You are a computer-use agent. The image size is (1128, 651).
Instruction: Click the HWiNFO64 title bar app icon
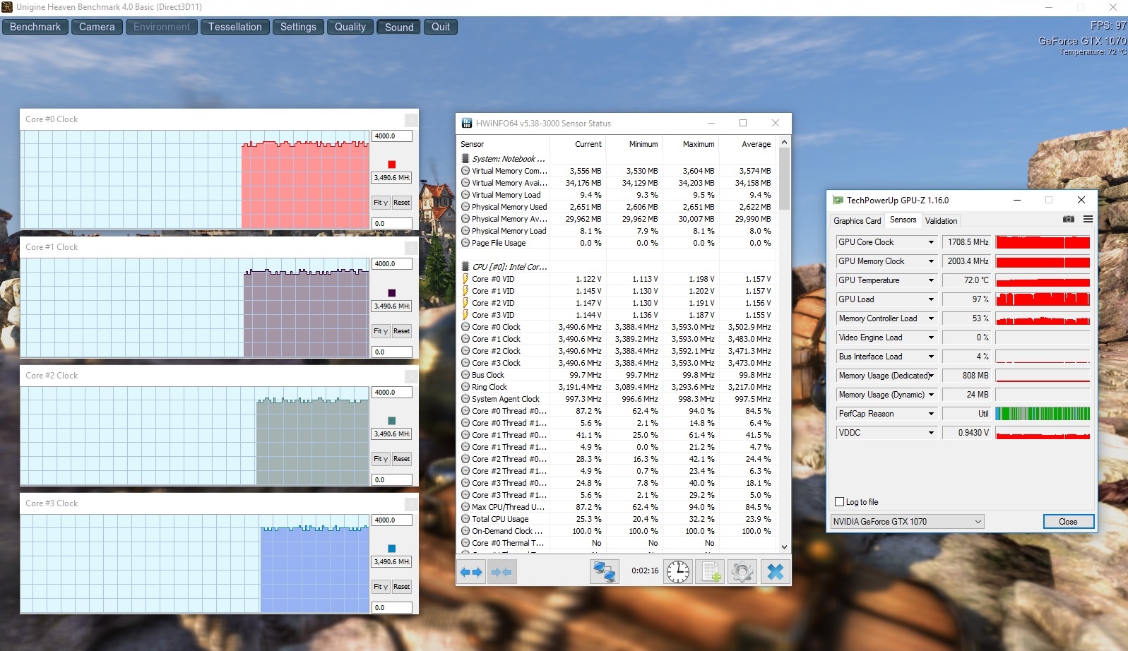[467, 123]
